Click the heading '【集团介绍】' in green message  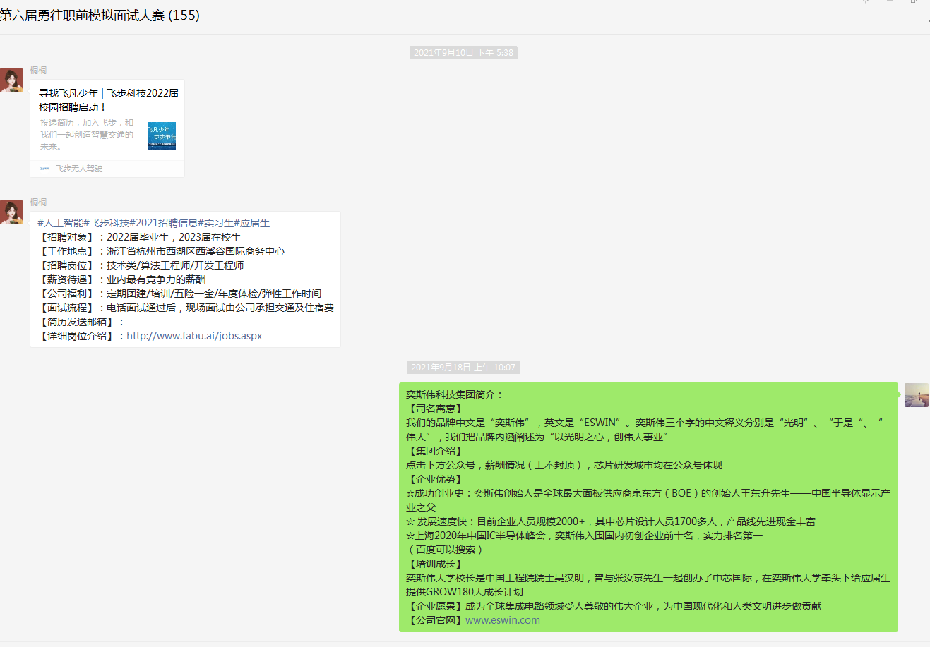pyautogui.click(x=435, y=451)
